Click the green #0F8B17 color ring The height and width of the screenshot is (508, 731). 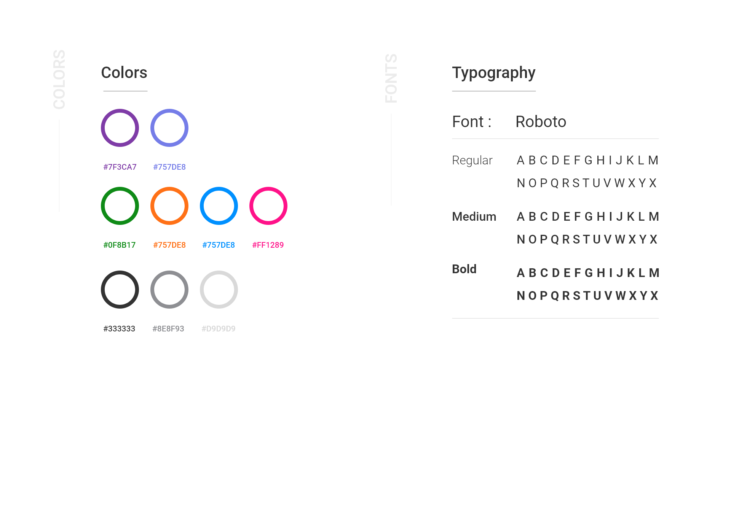pyautogui.click(x=120, y=206)
